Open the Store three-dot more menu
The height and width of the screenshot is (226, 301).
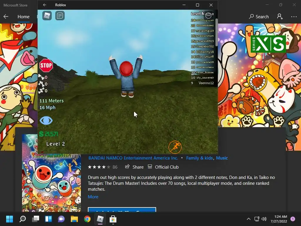click(x=294, y=17)
